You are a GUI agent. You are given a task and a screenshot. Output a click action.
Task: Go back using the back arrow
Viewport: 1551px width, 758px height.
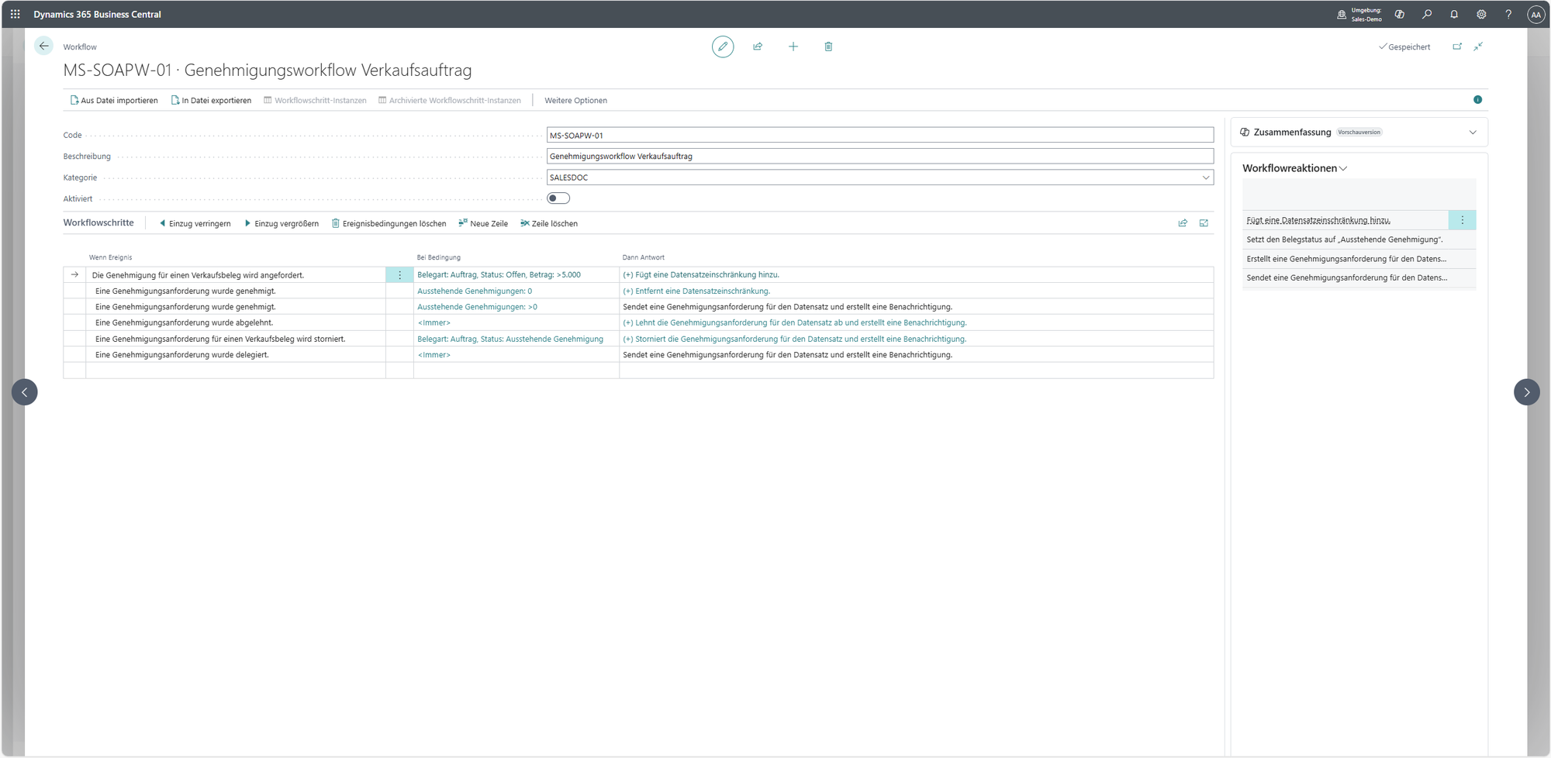44,47
